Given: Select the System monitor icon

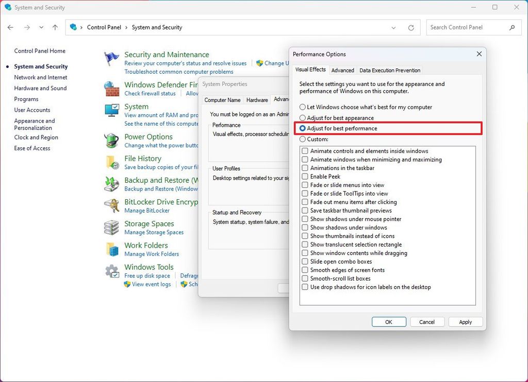Looking at the screenshot, I should (x=111, y=111).
